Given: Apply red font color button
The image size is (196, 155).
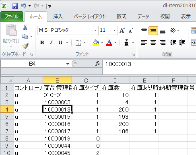Looking at the screenshot, I should click(x=109, y=43).
